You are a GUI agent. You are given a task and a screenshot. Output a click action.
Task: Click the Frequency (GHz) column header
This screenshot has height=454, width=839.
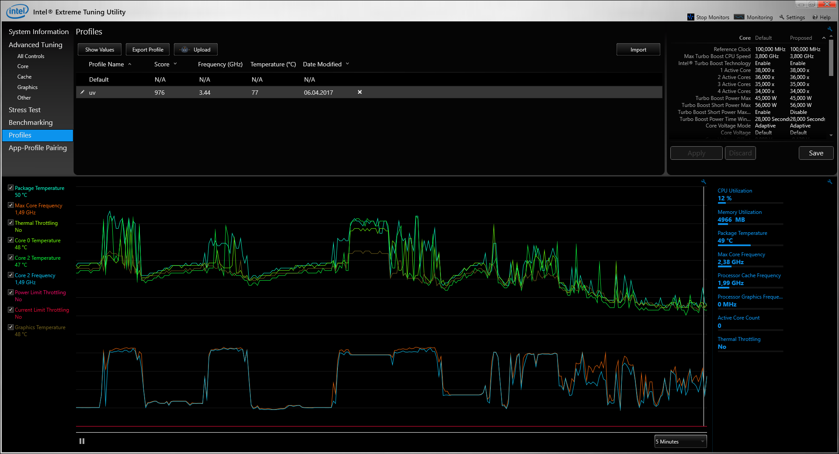(220, 64)
